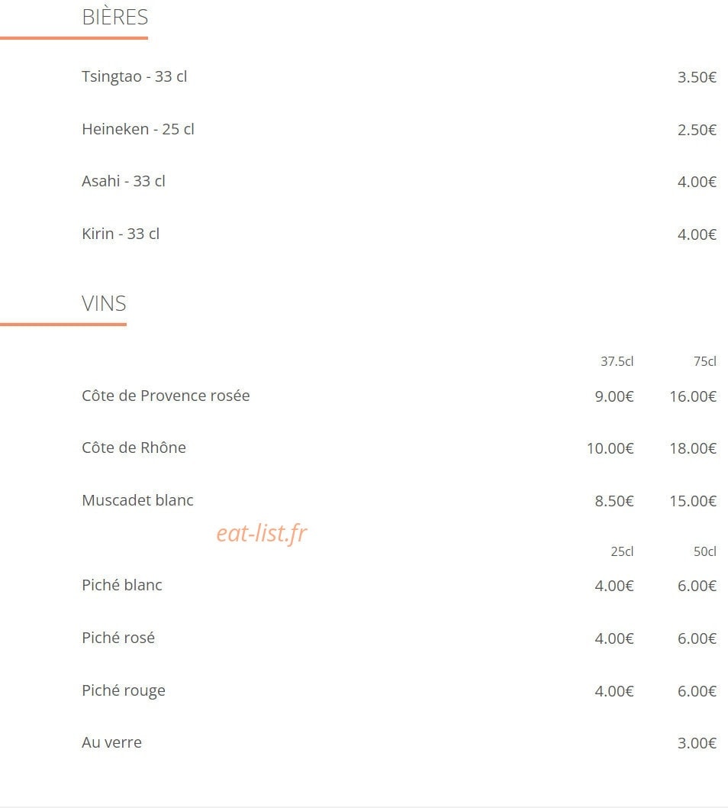Click the Kirin - 33 cl item
728x808 pixels.
click(121, 234)
